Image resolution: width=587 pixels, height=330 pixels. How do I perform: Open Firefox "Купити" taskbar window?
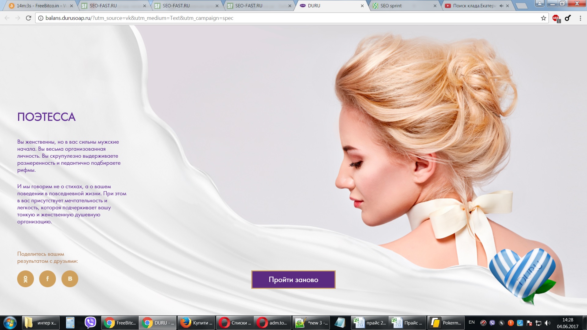(x=197, y=323)
